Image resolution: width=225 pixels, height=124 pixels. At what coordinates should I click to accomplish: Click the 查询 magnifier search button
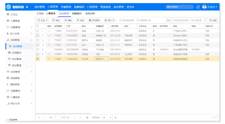[213, 20]
